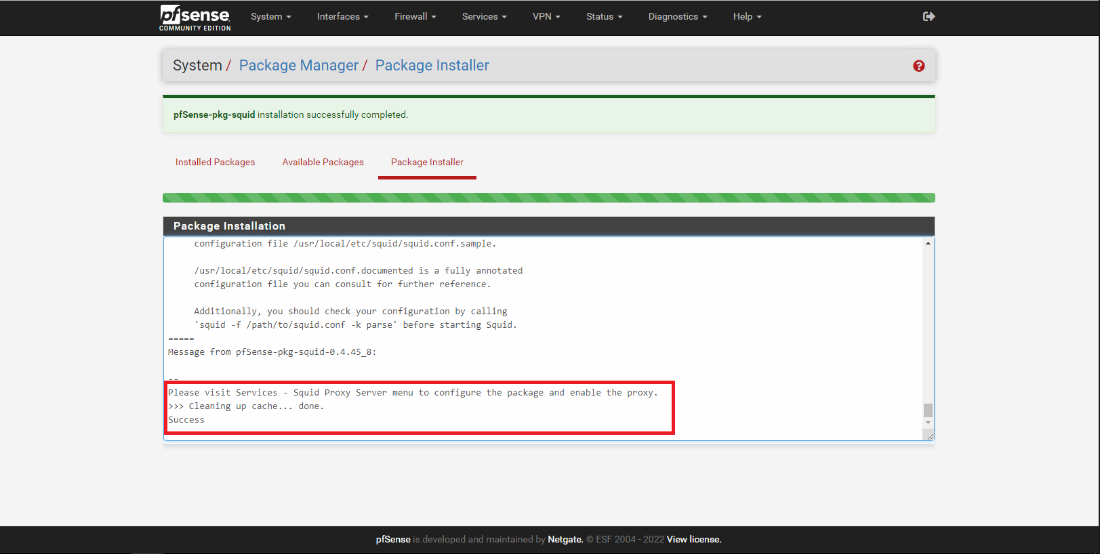This screenshot has width=1100, height=554.
Task: Click the log scrollbar up arrow
Action: (928, 243)
